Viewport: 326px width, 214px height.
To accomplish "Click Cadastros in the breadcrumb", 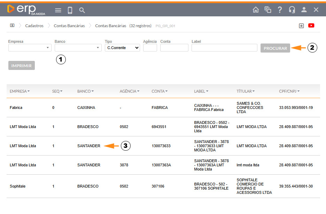I will click(34, 26).
